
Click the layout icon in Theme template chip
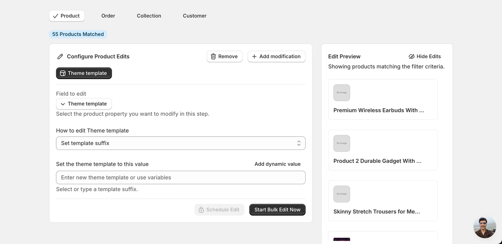click(x=63, y=73)
